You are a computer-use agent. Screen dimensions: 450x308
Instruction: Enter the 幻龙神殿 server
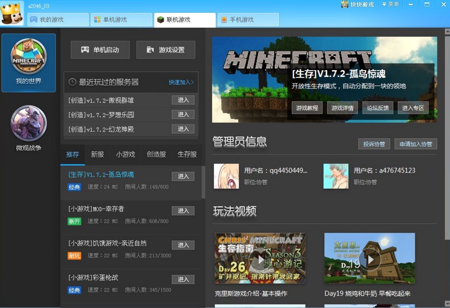tap(183, 129)
